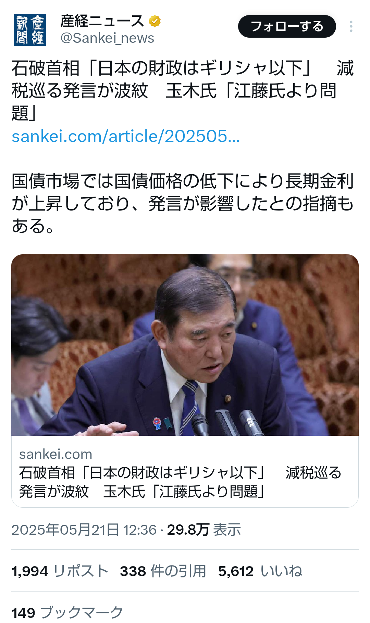Screen dimensions: 370x623
Task: Show the 1,994 リポスト list
Action: [60, 571]
